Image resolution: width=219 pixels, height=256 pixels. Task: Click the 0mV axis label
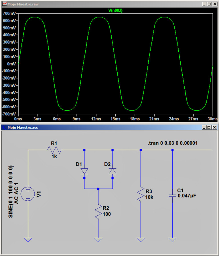click(11, 64)
